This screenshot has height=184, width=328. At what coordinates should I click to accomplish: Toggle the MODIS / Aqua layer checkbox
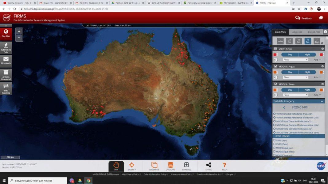(275, 66)
